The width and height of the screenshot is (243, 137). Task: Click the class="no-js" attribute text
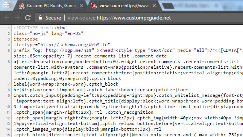coord(31,33)
